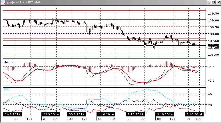Click the chart icon in the title bar

(x=3, y=2)
